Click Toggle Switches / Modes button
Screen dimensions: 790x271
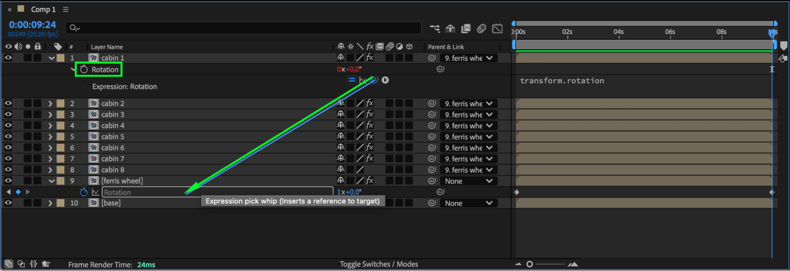[x=379, y=264]
